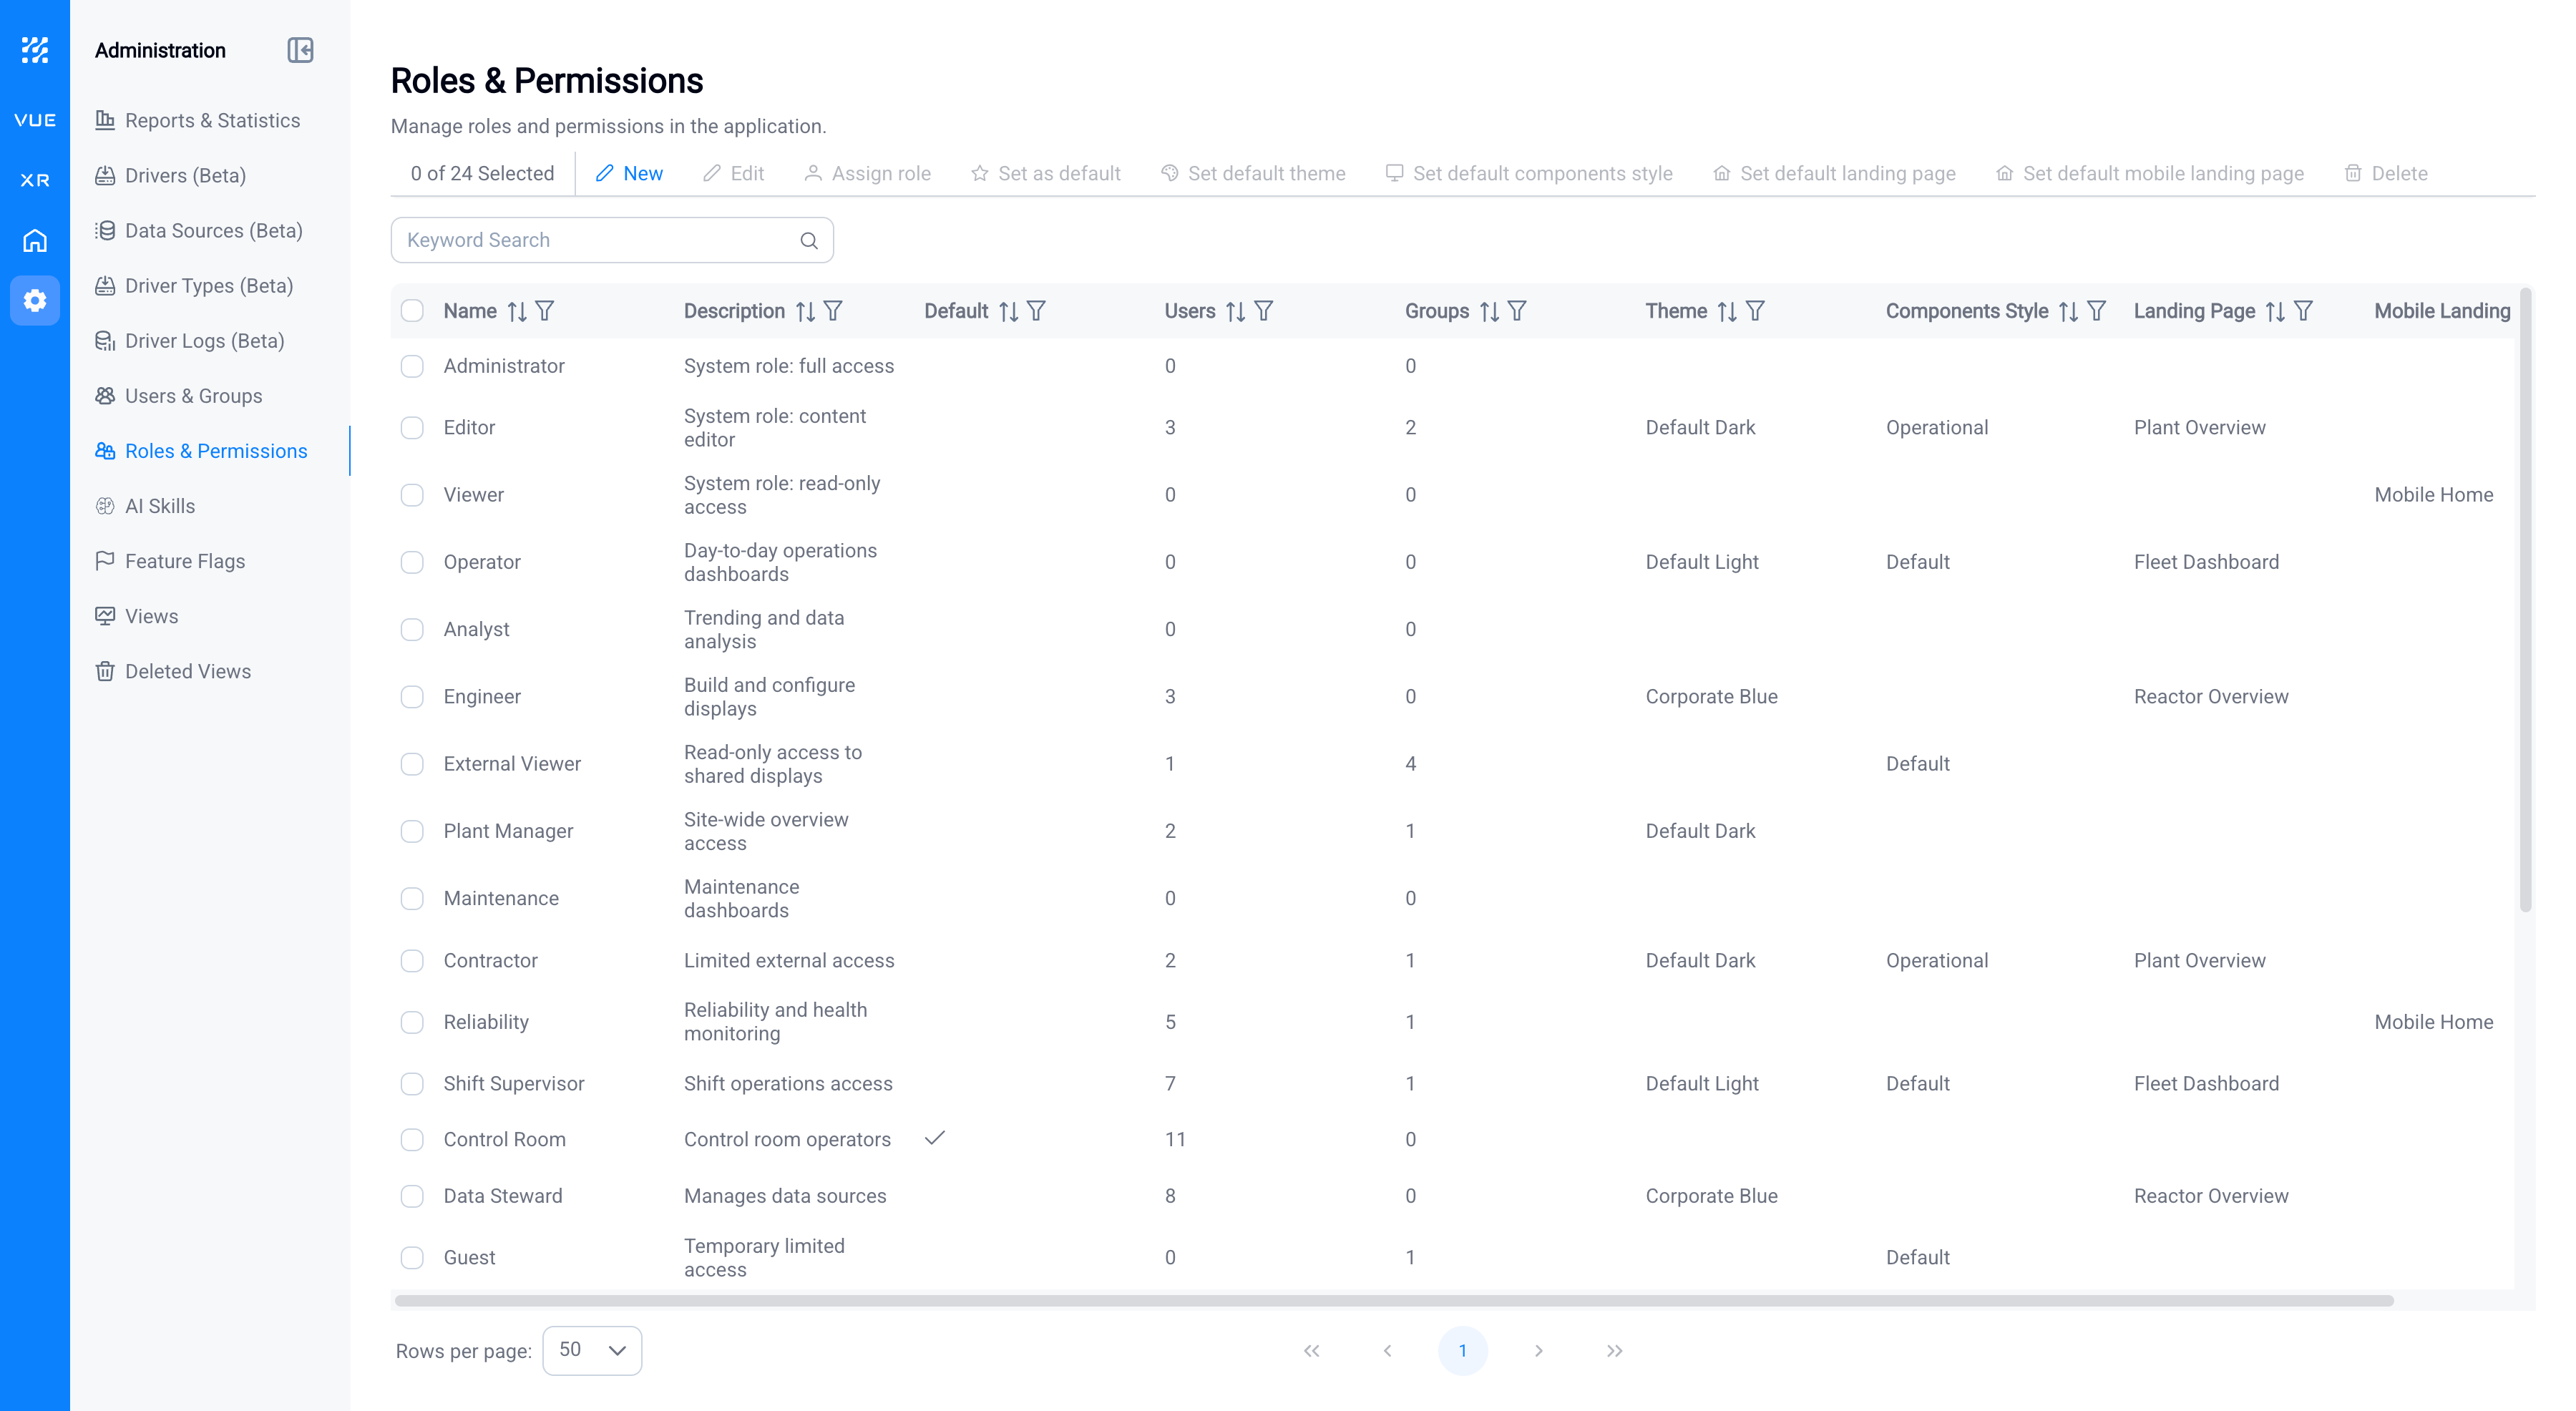Sort by Components Style column

coord(2068,311)
